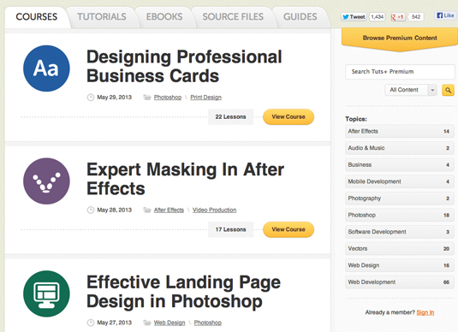The image size is (458, 332).
Task: Click the Google +1 button
Action: pos(397,17)
